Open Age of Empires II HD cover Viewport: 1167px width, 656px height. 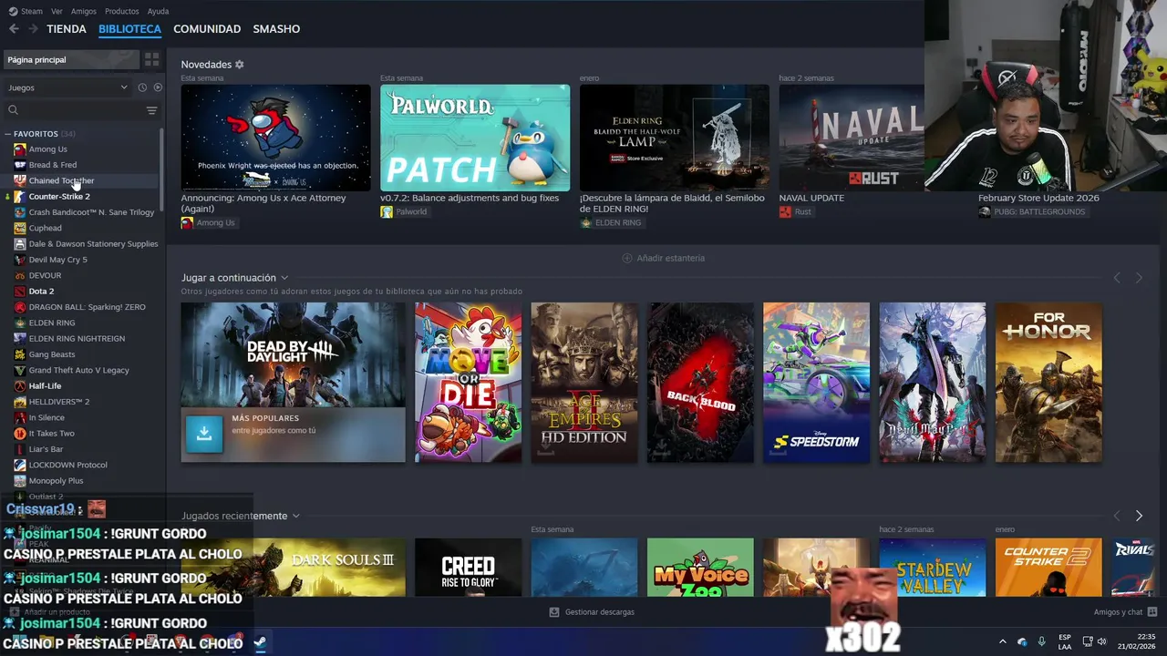(584, 383)
